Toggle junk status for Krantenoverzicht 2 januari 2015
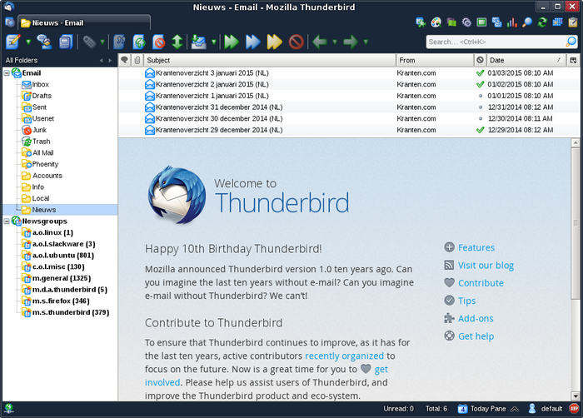The width and height of the screenshot is (583, 418). pos(480,84)
